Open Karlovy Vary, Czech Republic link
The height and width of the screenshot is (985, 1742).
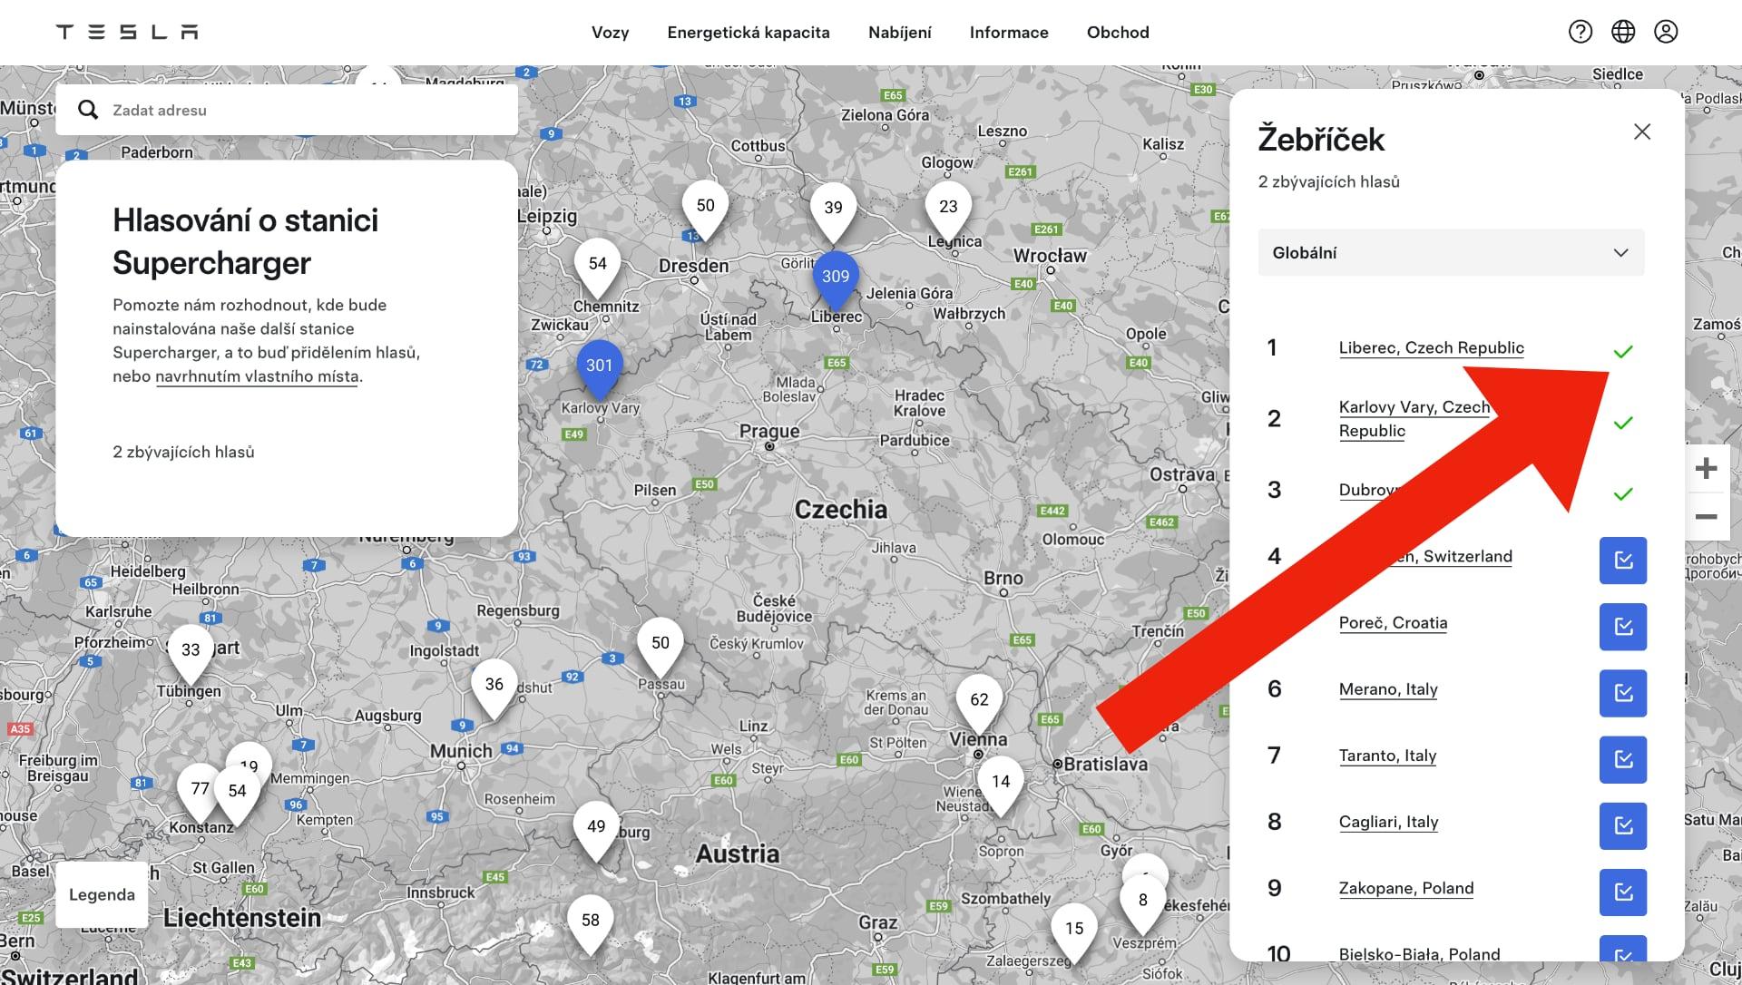(1414, 419)
